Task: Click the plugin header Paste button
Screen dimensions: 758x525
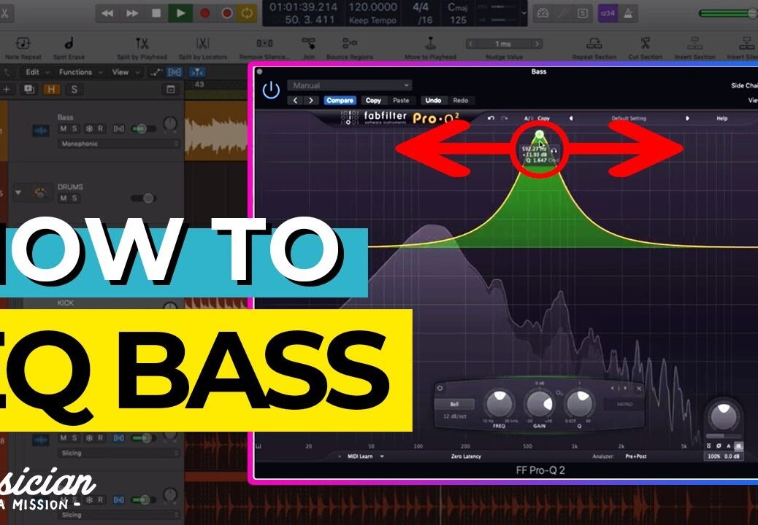Action: [x=401, y=101]
